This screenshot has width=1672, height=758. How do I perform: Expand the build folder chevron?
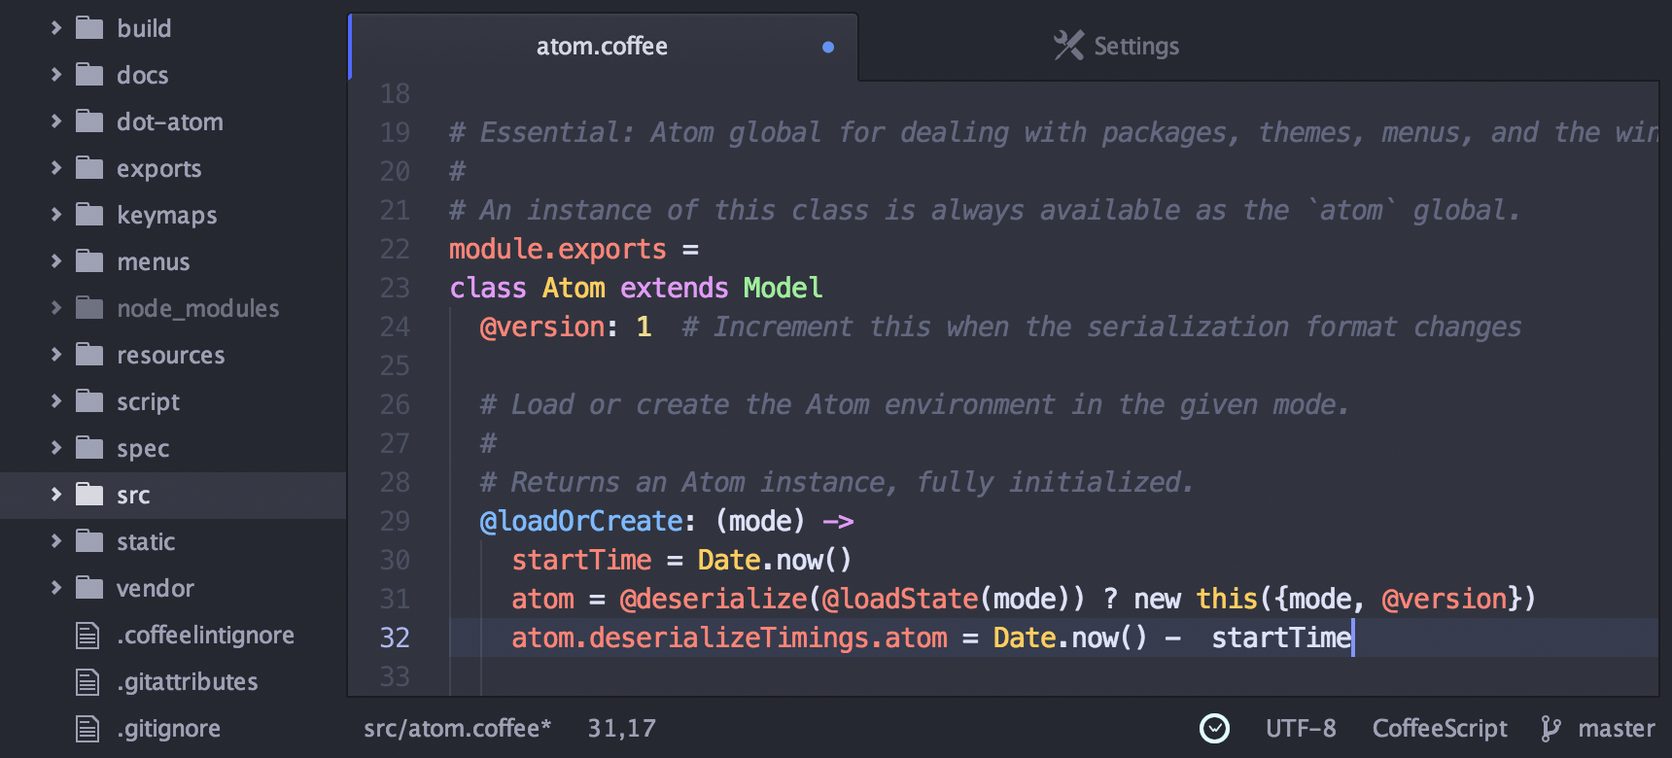pos(55,28)
